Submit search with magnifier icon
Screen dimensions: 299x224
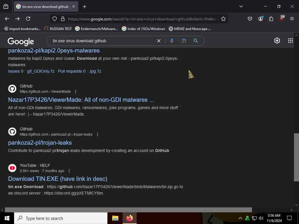[196, 41]
